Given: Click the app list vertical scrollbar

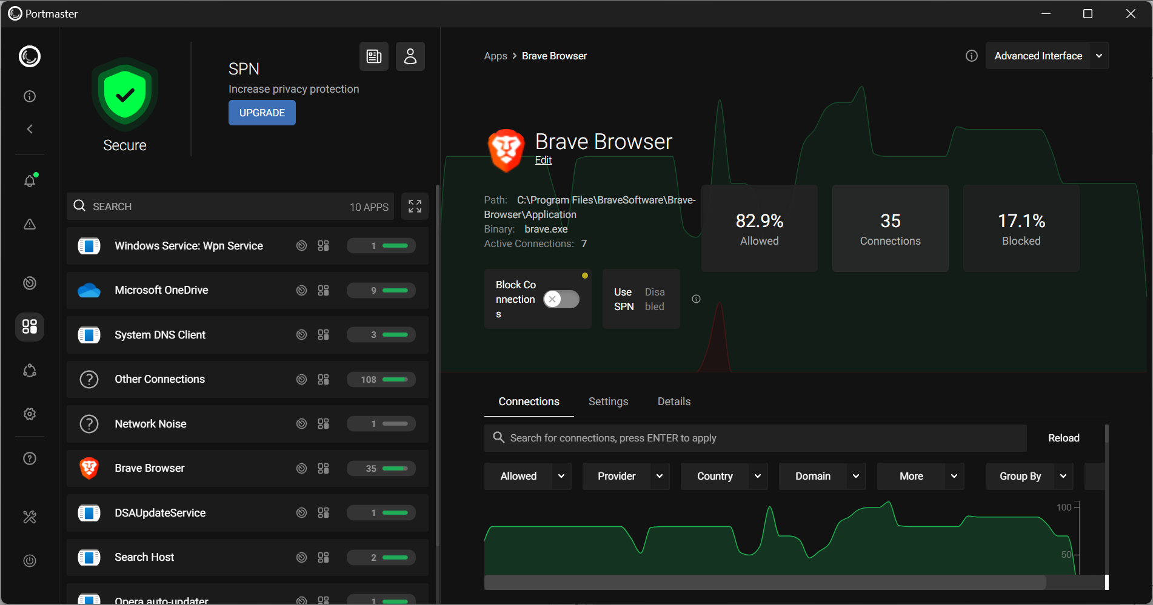Looking at the screenshot, I should (438, 366).
